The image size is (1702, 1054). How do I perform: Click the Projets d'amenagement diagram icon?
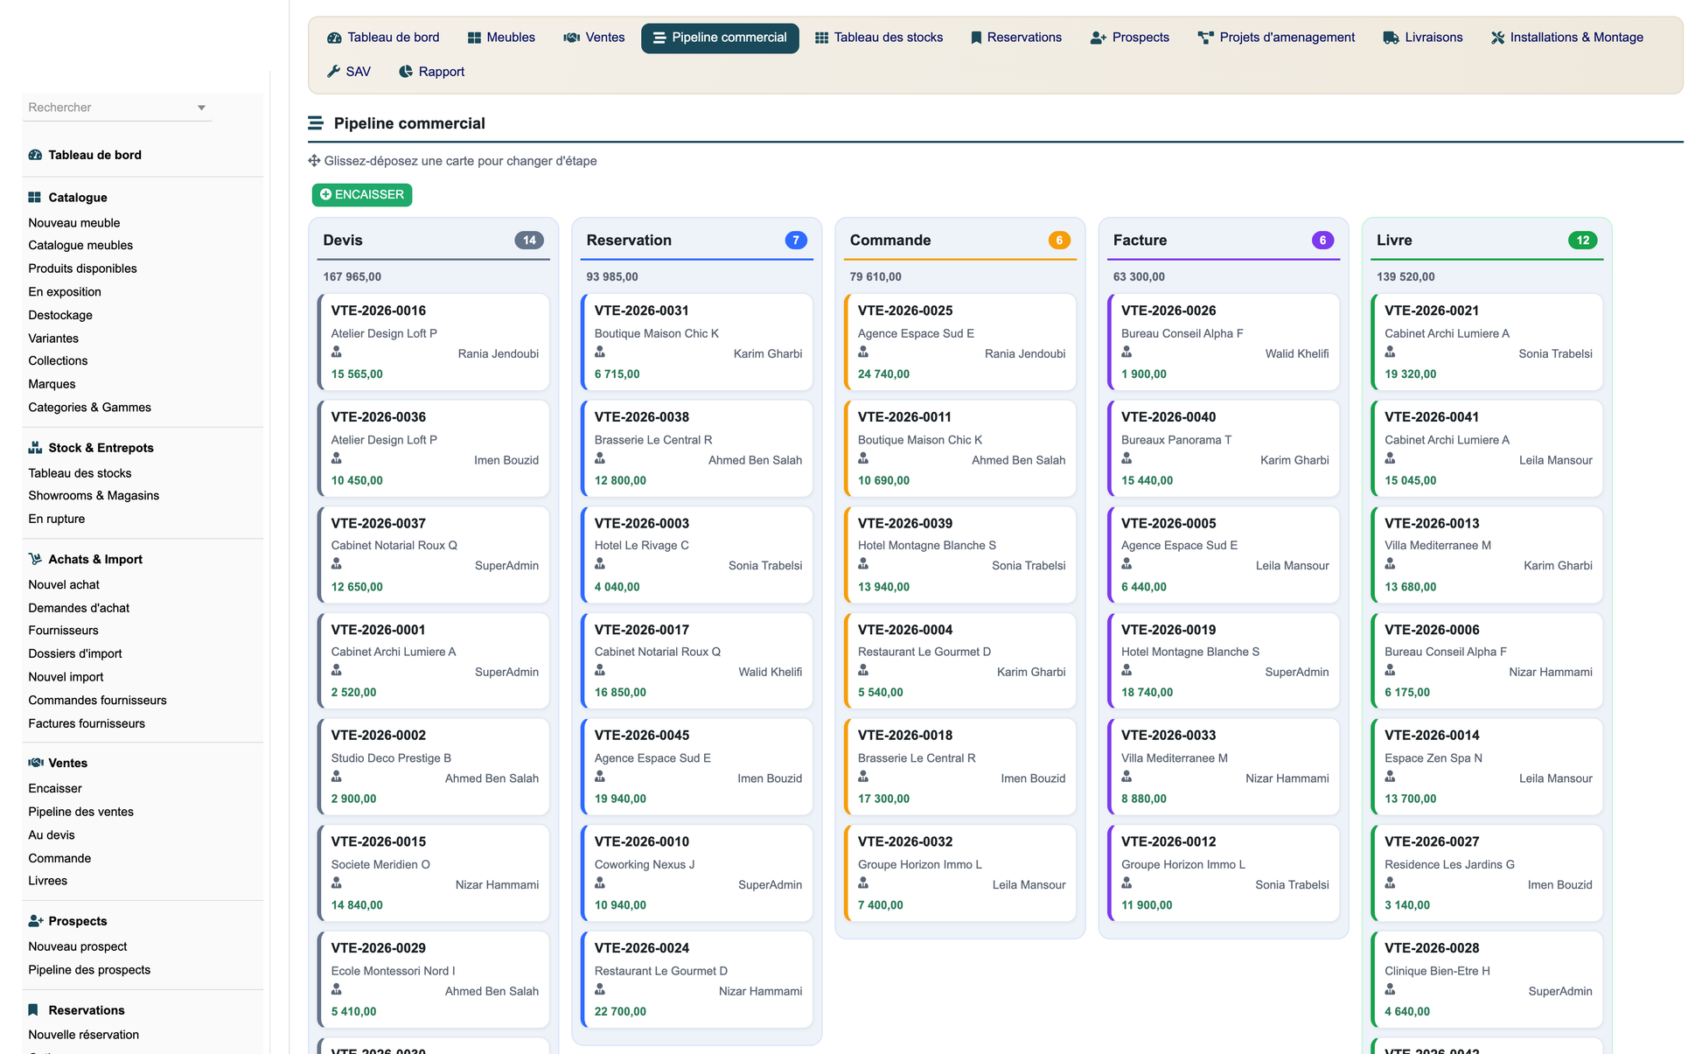[1205, 38]
